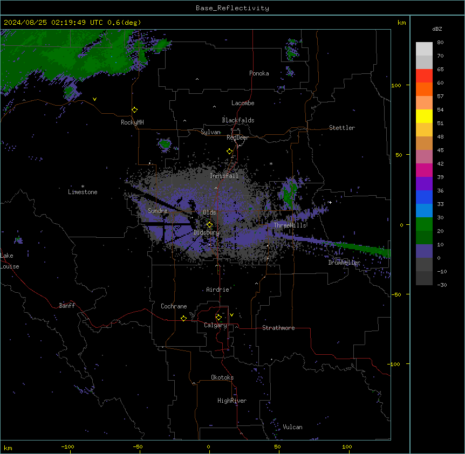Image resolution: width=465 pixels, height=454 pixels.
Task: Click the yellow V marker east of Calgary
Action: tap(231, 315)
